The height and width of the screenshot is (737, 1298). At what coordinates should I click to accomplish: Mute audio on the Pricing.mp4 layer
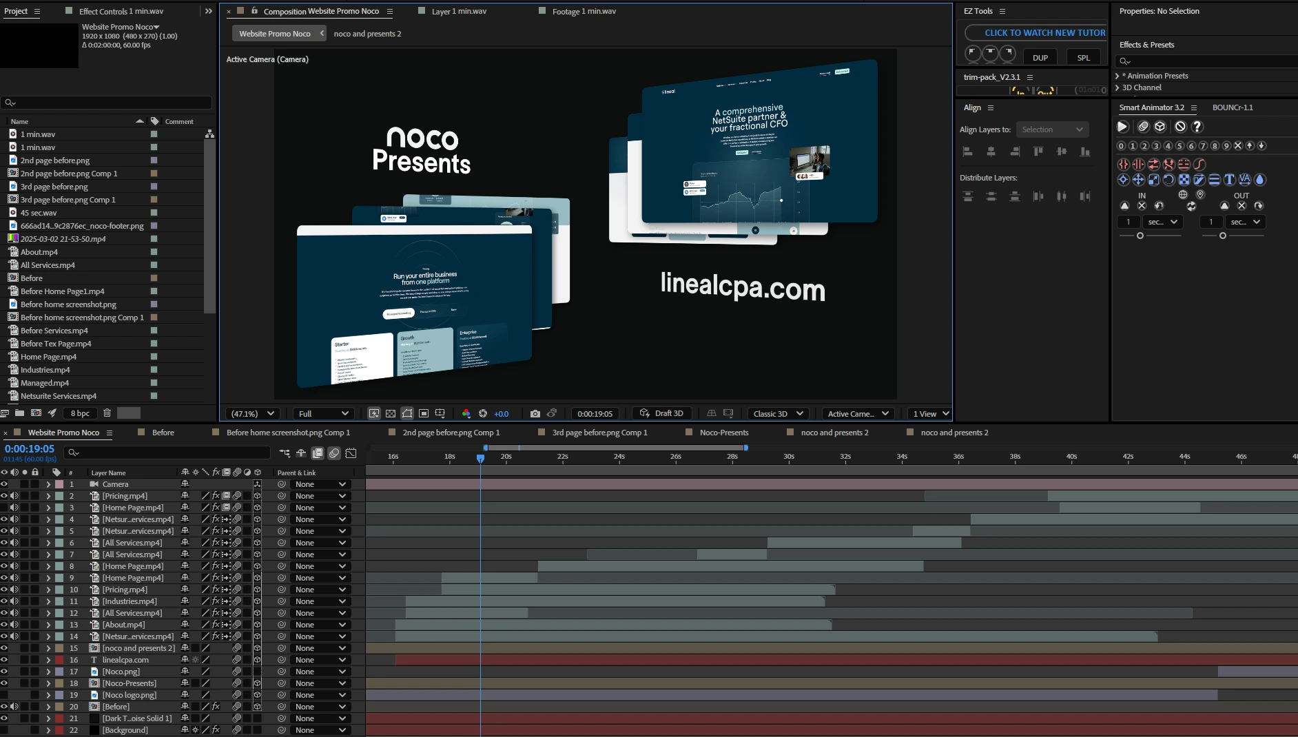pyautogui.click(x=14, y=496)
